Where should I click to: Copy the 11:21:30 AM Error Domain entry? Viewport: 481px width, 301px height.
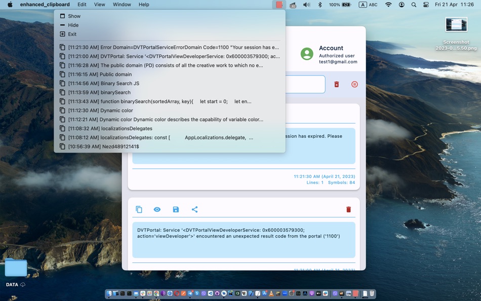click(170, 47)
